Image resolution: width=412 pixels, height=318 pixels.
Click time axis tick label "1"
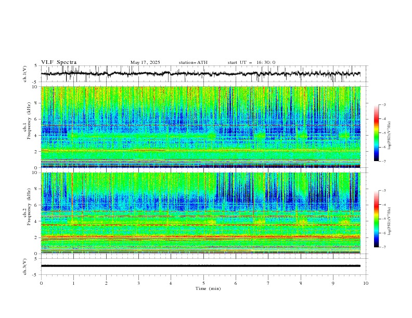point(74,283)
